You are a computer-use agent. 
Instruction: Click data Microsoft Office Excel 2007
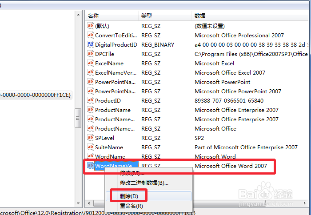(230, 72)
